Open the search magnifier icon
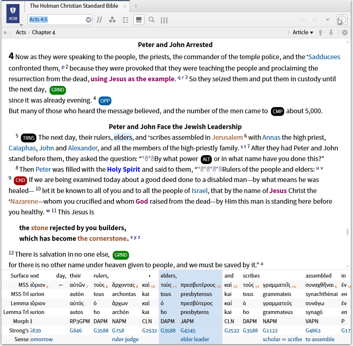 (x=151, y=20)
